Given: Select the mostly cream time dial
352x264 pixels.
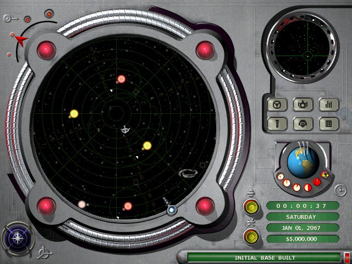Looking at the screenshot, I should pos(287,183).
